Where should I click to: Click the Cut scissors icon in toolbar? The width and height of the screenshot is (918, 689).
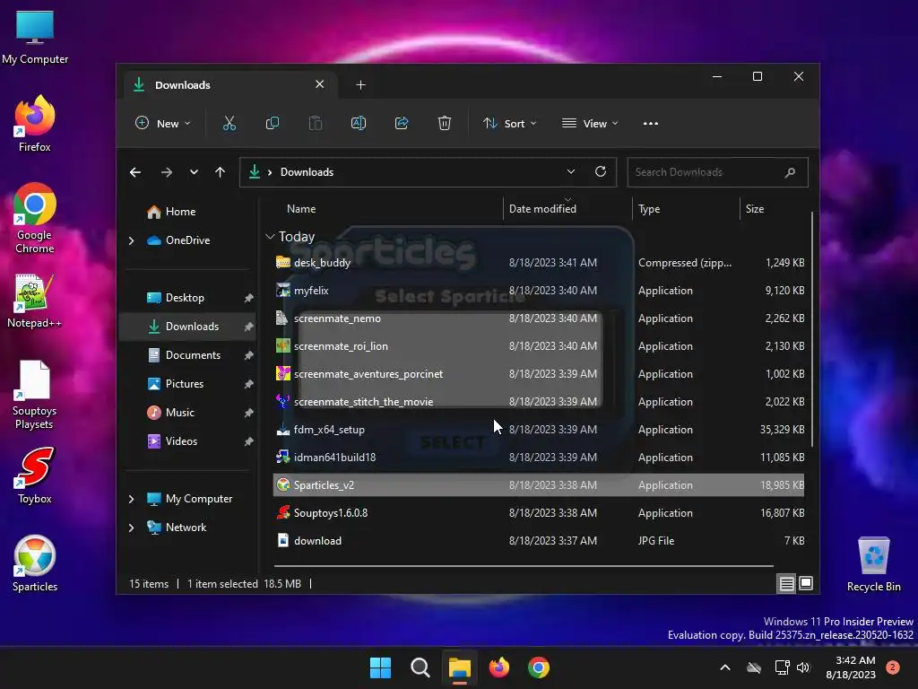pos(229,123)
